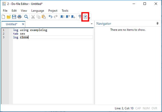The height and width of the screenshot is (112, 162).
Task: Minimize the Do-file Editor window
Action: pos(134,4)
